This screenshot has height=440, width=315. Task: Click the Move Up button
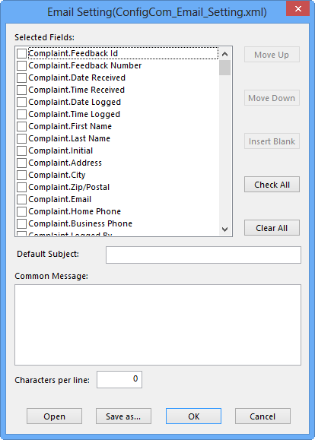272,55
